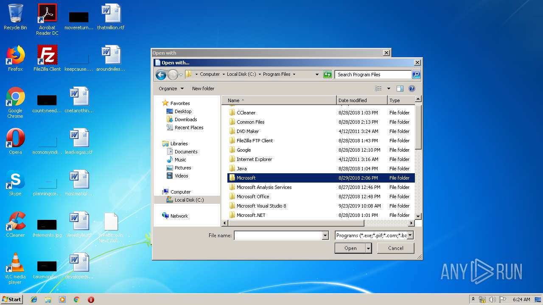The height and width of the screenshot is (305, 543).
Task: Expand the address bar history dropdown
Action: [317, 75]
